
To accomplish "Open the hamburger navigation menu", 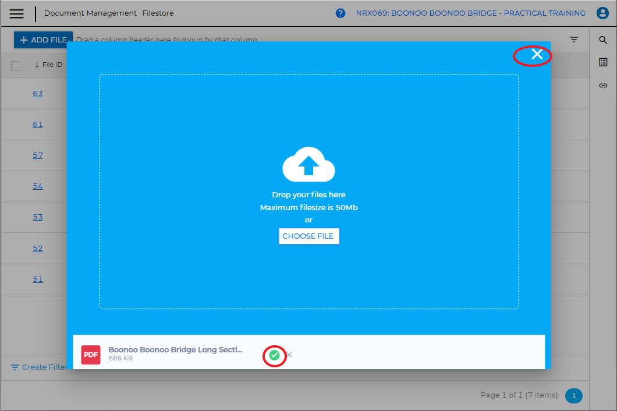I will 17,13.
